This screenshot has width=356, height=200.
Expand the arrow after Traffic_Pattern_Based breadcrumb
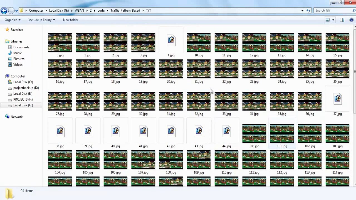click(x=143, y=11)
